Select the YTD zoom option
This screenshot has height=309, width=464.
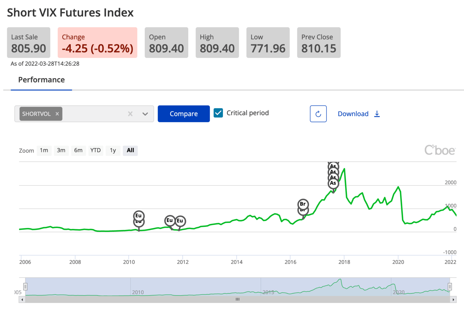coord(95,150)
